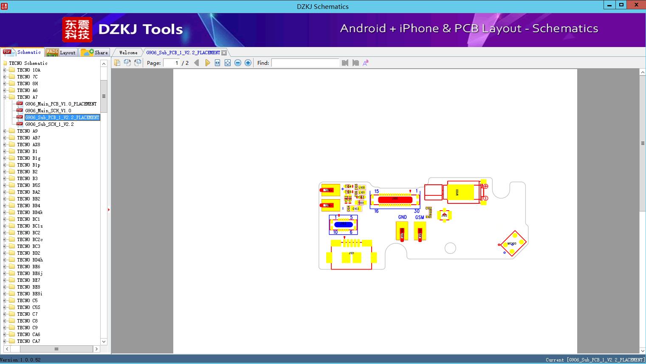
Task: Select the TECNO Schematic root node
Action: [28, 63]
